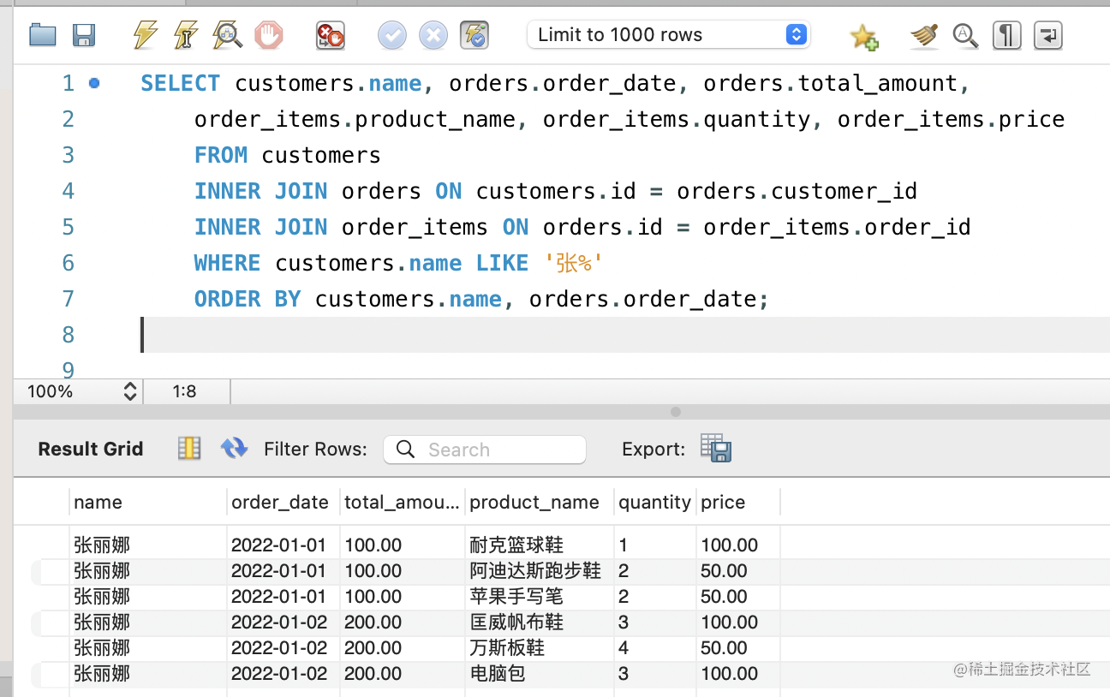This screenshot has height=697, width=1110.
Task: Save the script with floppy disk icon
Action: pos(84,35)
